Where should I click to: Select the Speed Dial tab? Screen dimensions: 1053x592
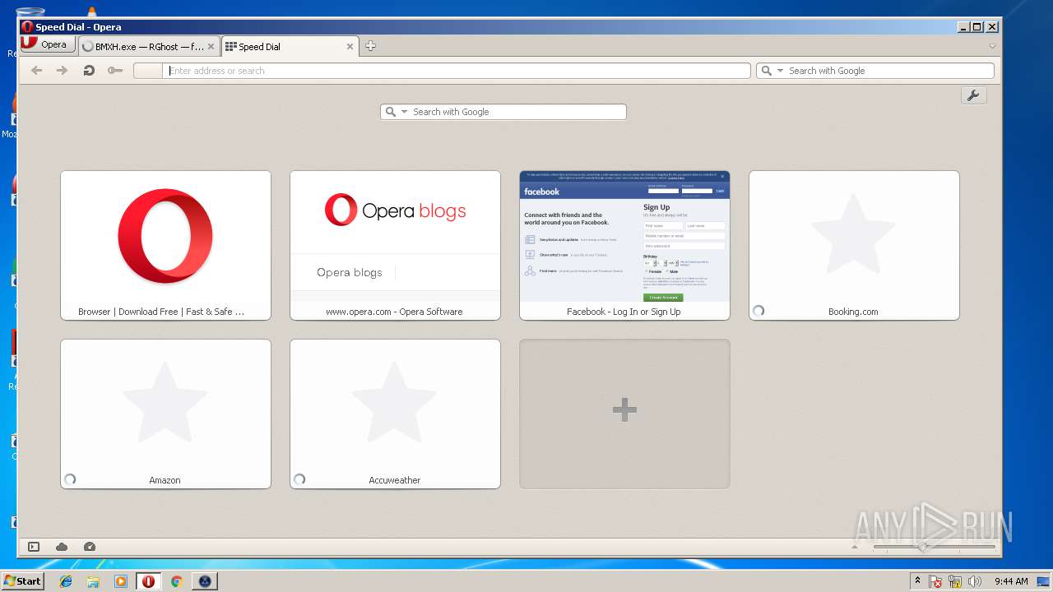coord(290,47)
